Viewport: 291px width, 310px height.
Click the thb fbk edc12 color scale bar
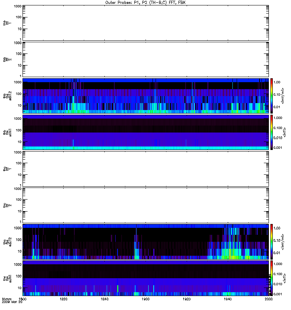[x=272, y=96]
